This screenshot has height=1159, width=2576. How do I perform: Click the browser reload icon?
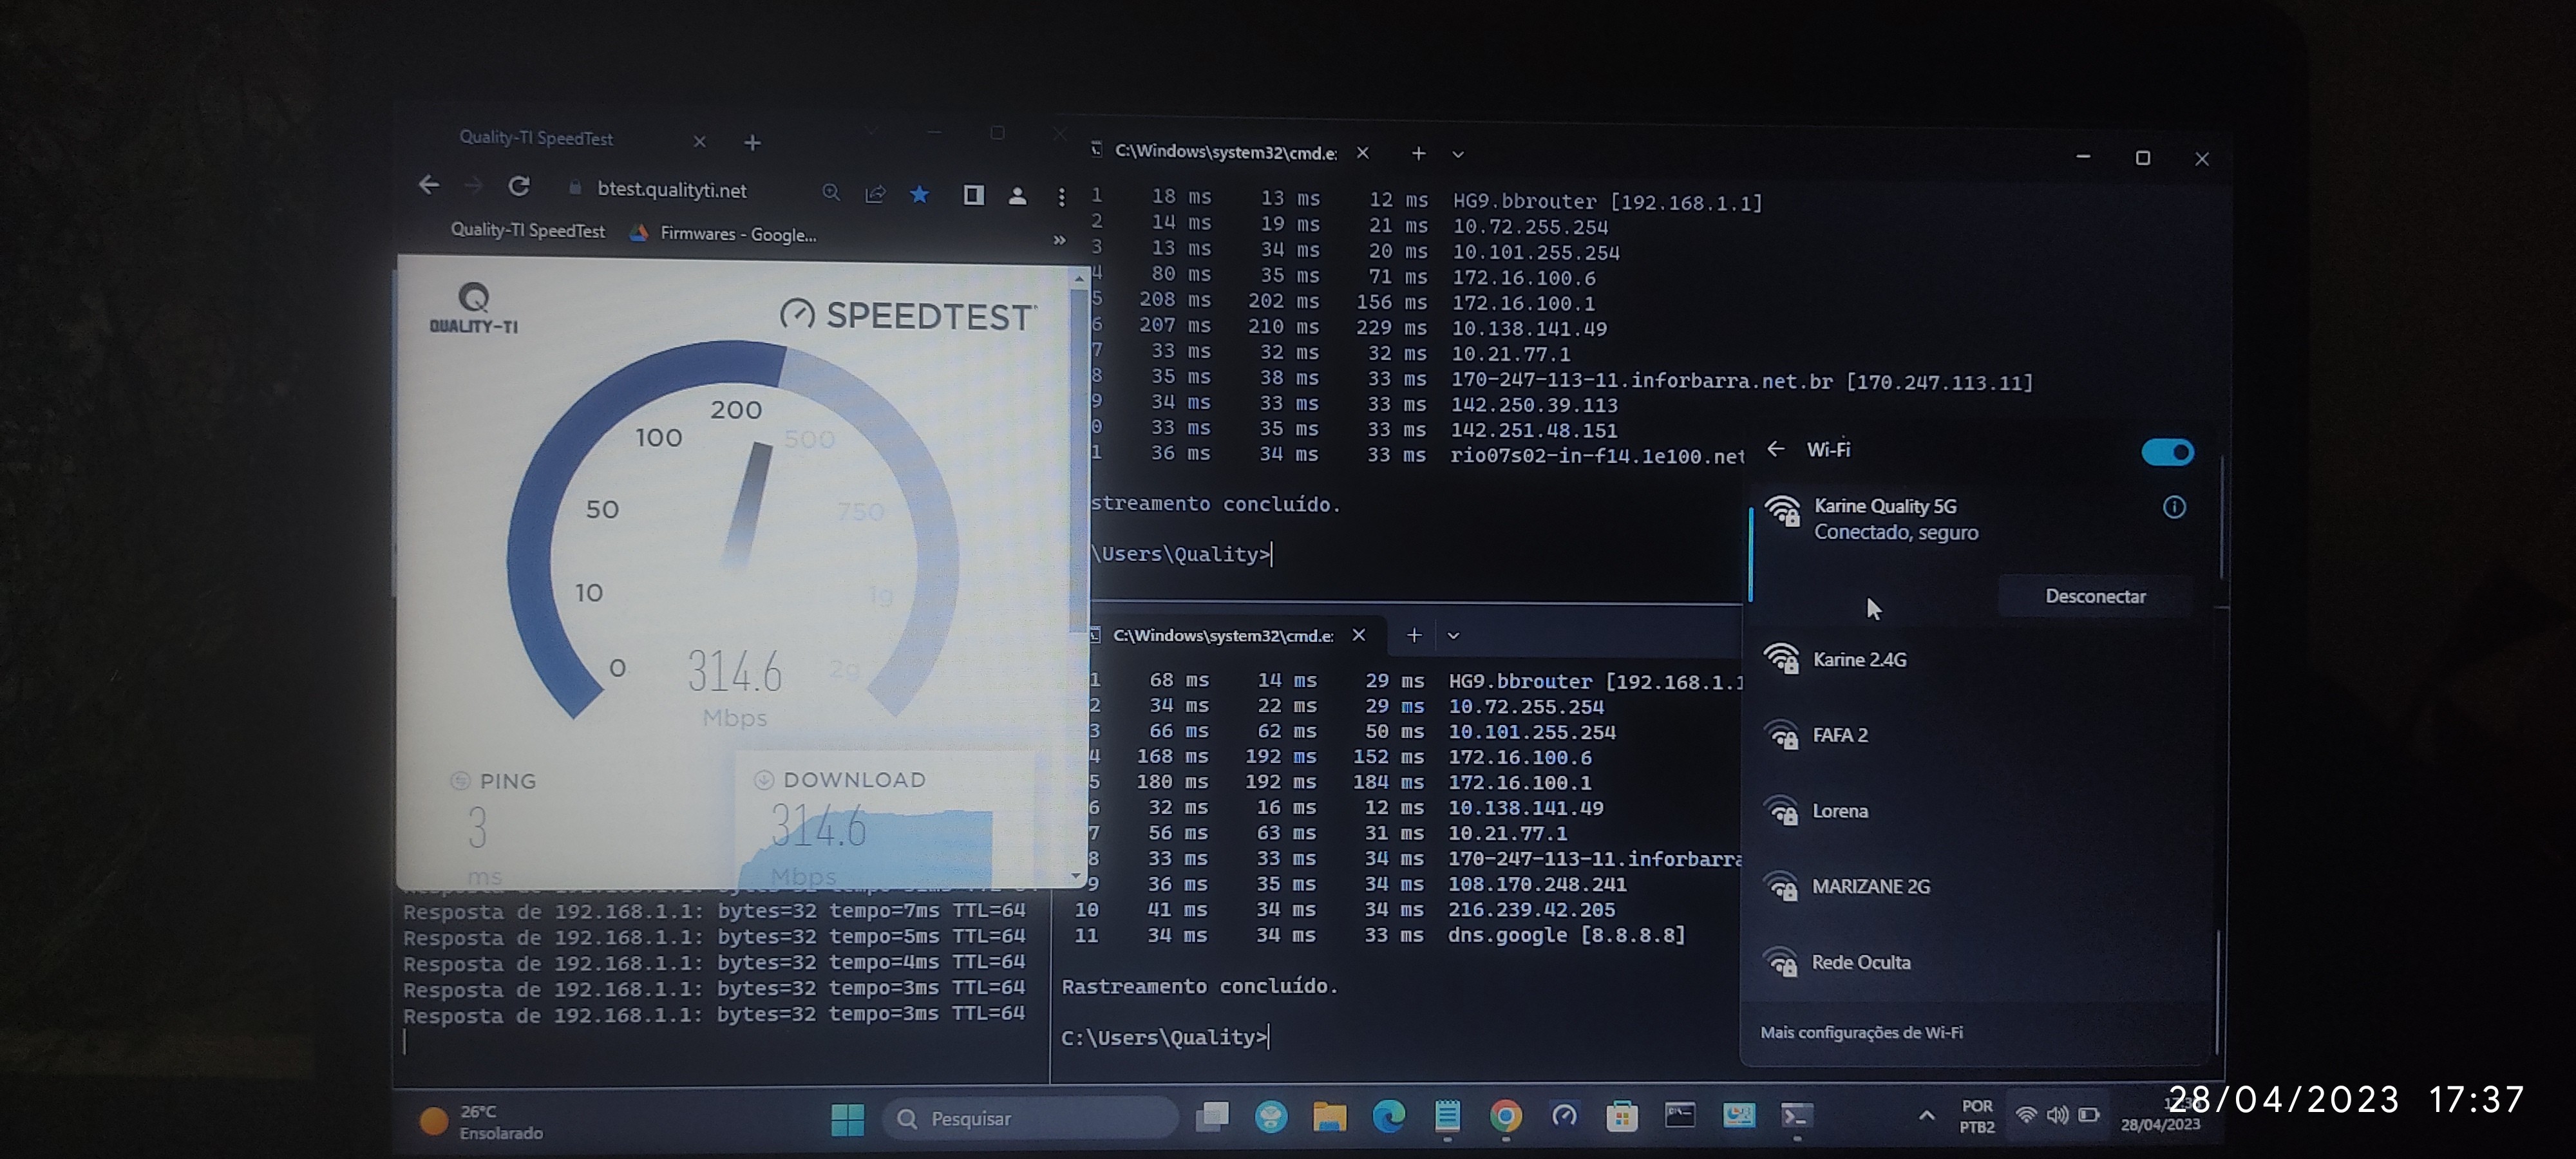point(518,187)
